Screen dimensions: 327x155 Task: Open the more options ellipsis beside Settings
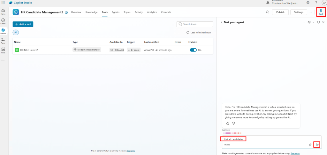(x=311, y=12)
